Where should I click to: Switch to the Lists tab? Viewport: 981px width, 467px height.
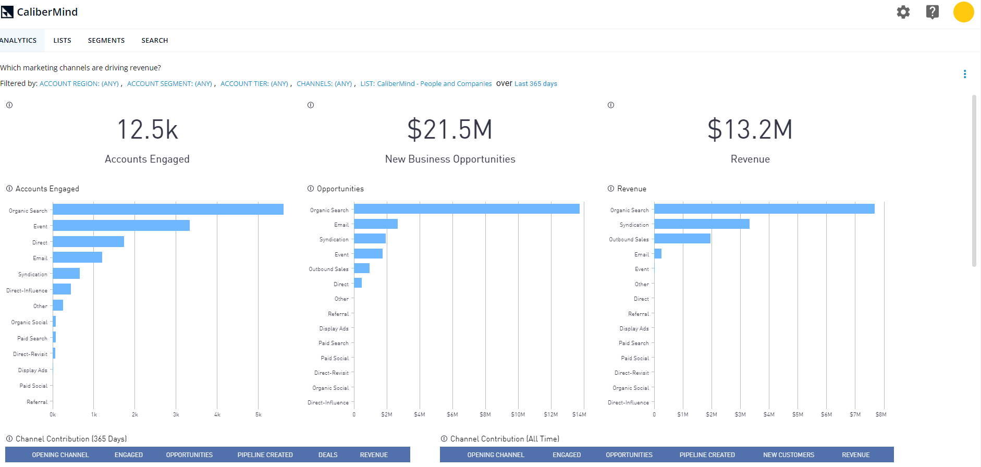(62, 40)
